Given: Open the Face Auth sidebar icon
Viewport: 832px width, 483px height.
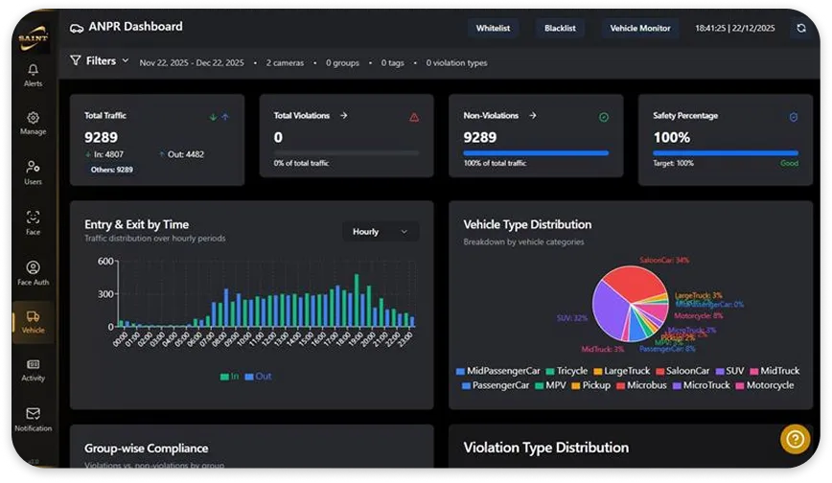Looking at the screenshot, I should 33,268.
